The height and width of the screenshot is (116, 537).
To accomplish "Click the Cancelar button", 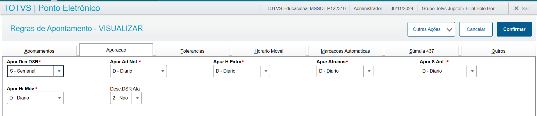I will pos(476,29).
